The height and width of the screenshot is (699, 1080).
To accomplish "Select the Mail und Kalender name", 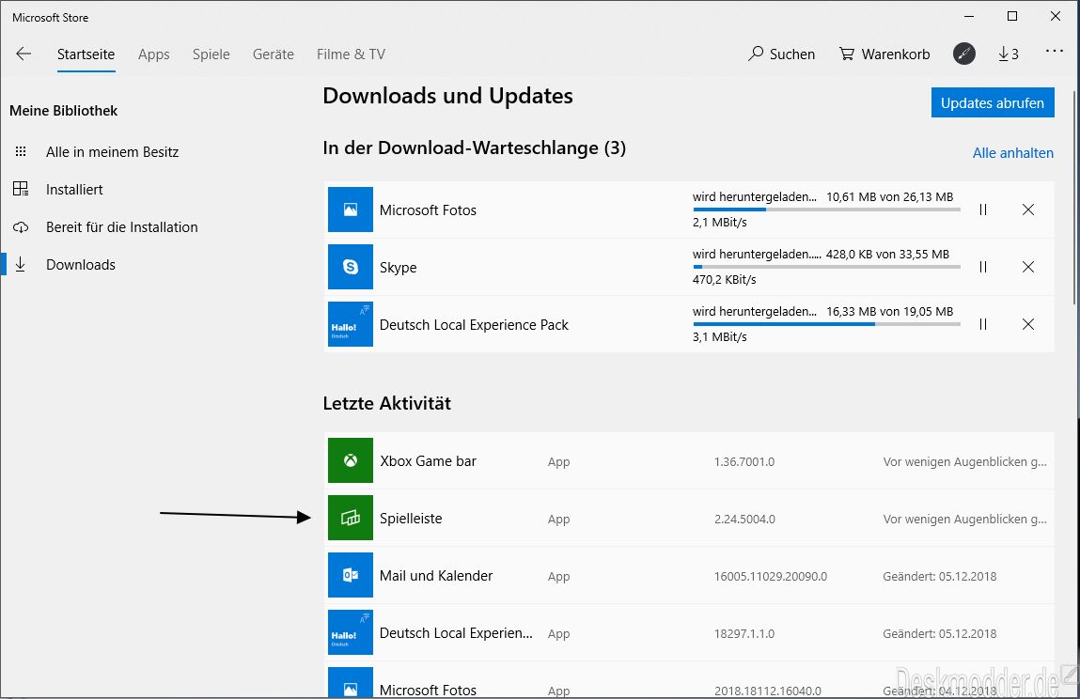I will (x=436, y=576).
